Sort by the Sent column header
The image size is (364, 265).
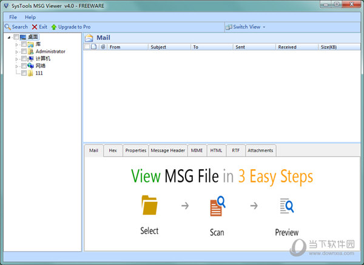coord(254,47)
